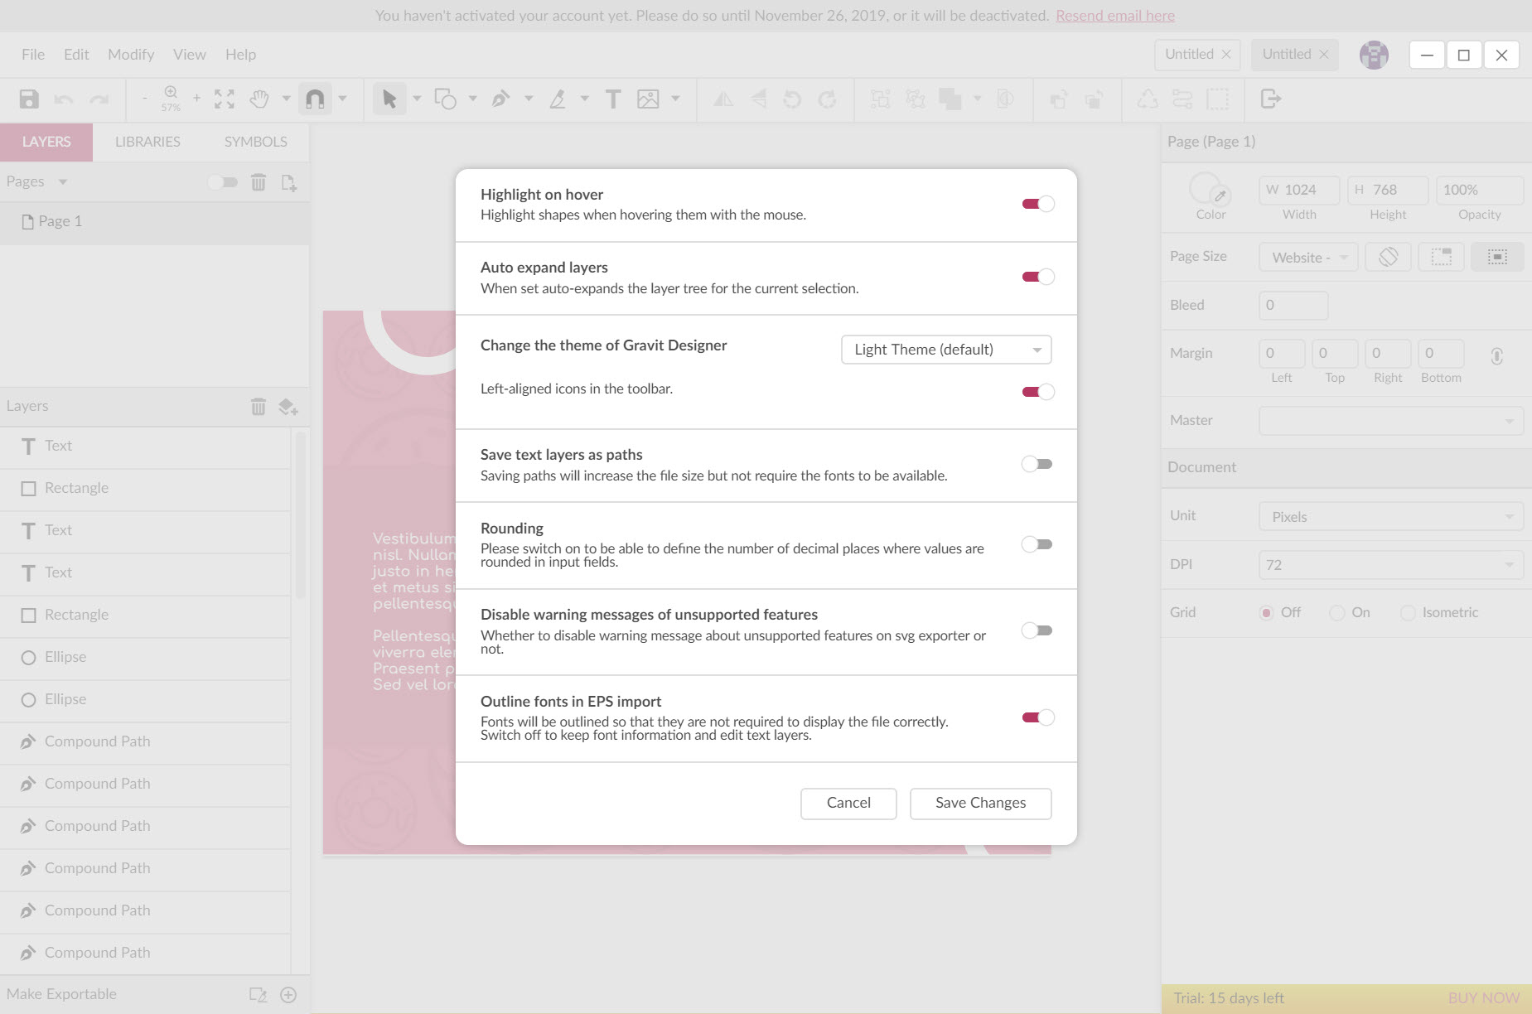Click the Add new layer icon
Image resolution: width=1532 pixels, height=1014 pixels.
(288, 407)
